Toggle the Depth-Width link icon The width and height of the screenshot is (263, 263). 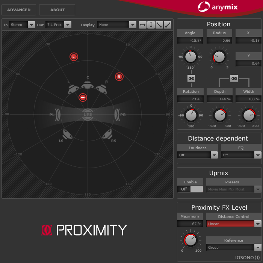[x=234, y=79]
